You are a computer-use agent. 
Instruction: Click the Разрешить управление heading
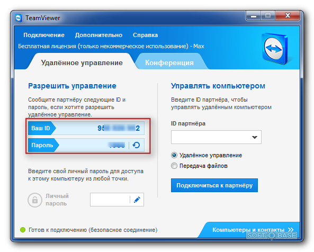pyautogui.click(x=72, y=86)
